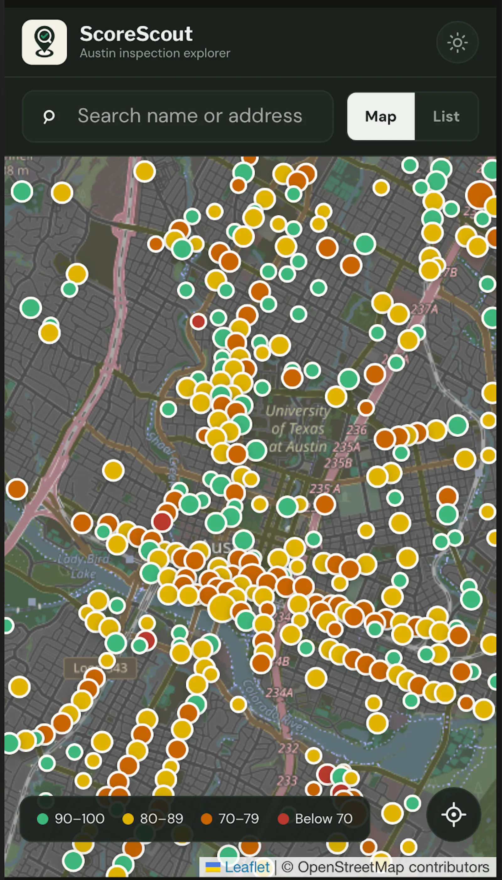502x880 pixels.
Task: Locate me with the crosshair button
Action: [453, 814]
